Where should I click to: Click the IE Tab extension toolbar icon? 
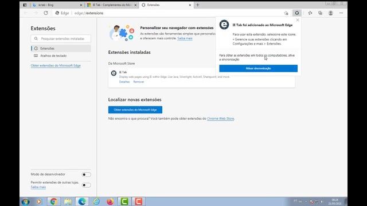coord(297,13)
